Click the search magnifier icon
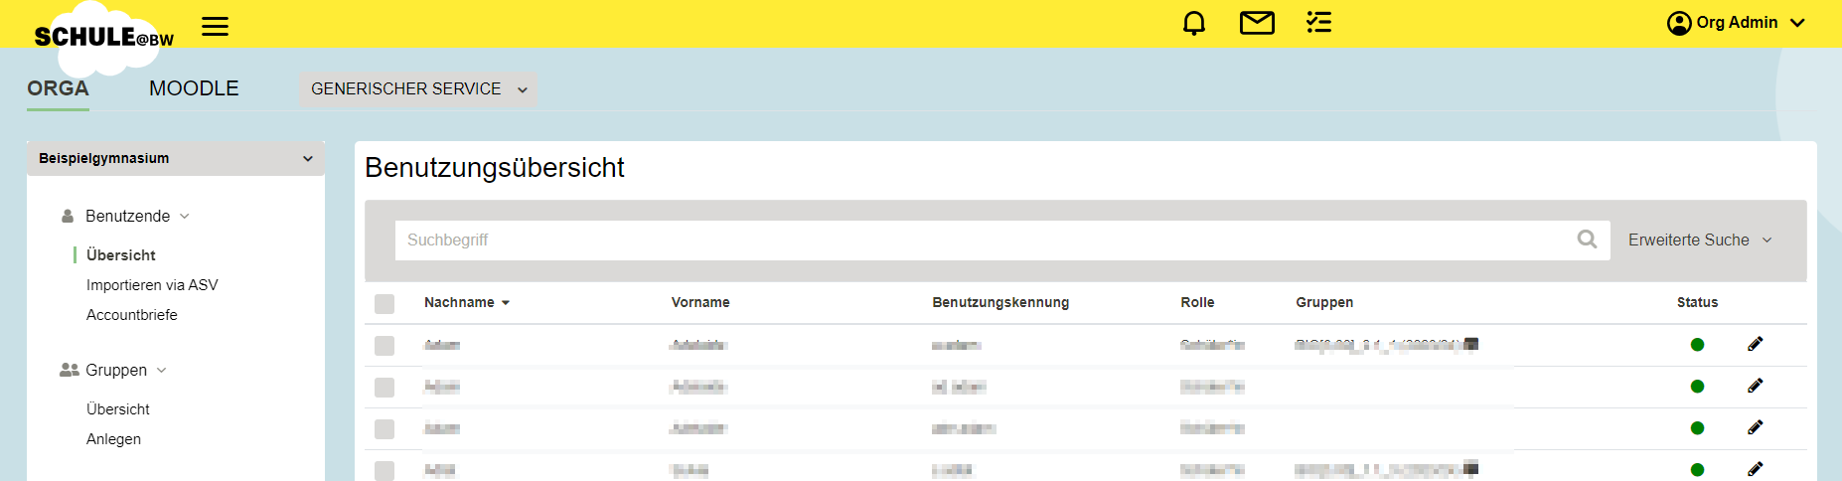Image resolution: width=1842 pixels, height=481 pixels. click(x=1587, y=240)
